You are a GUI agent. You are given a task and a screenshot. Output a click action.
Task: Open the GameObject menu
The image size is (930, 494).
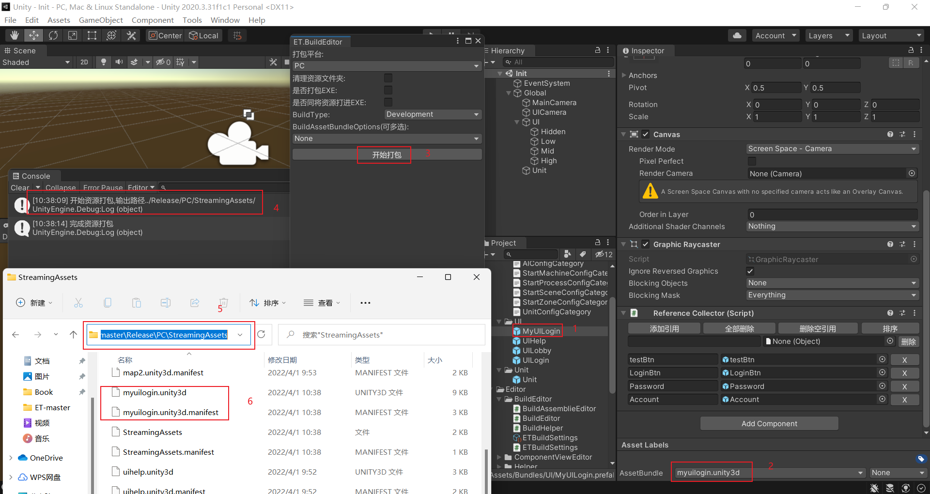(x=101, y=20)
